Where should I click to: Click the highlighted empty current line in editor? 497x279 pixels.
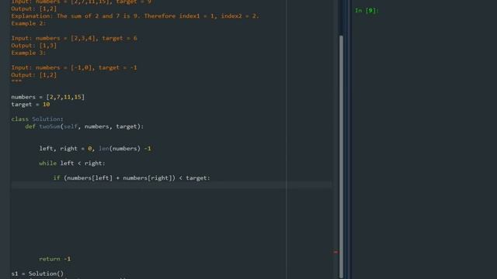[x=171, y=185]
